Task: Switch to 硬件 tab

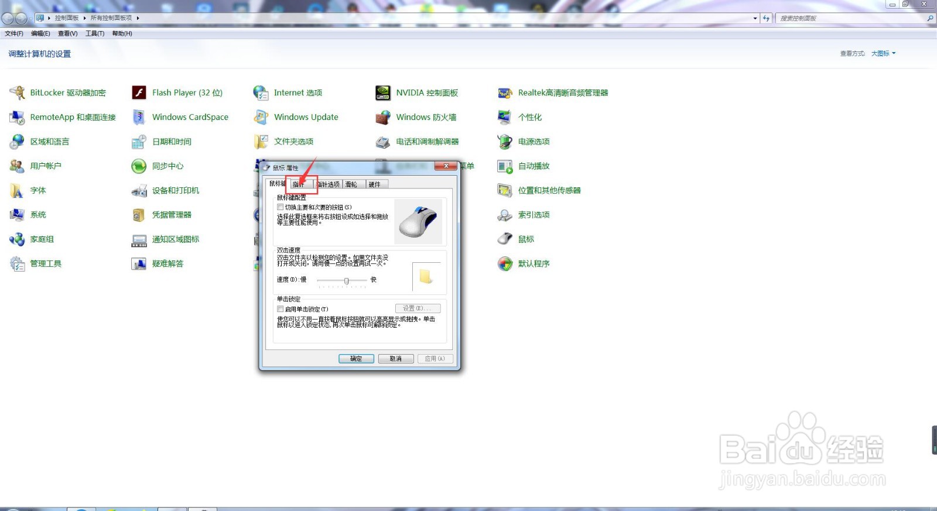Action: 376,184
